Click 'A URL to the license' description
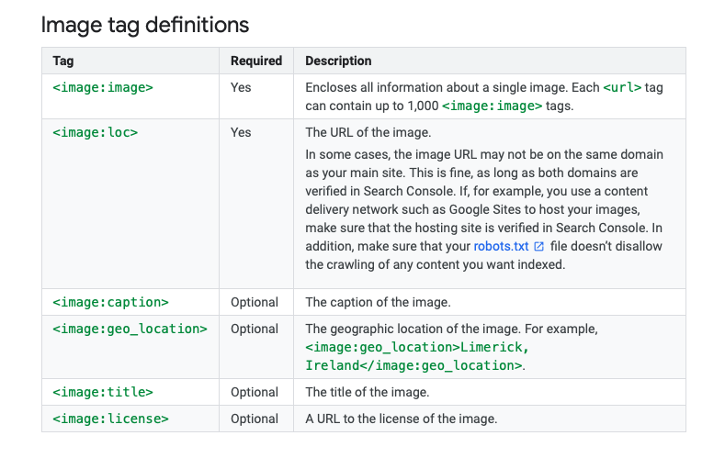Viewport: 725px width, 458px height. tap(402, 419)
